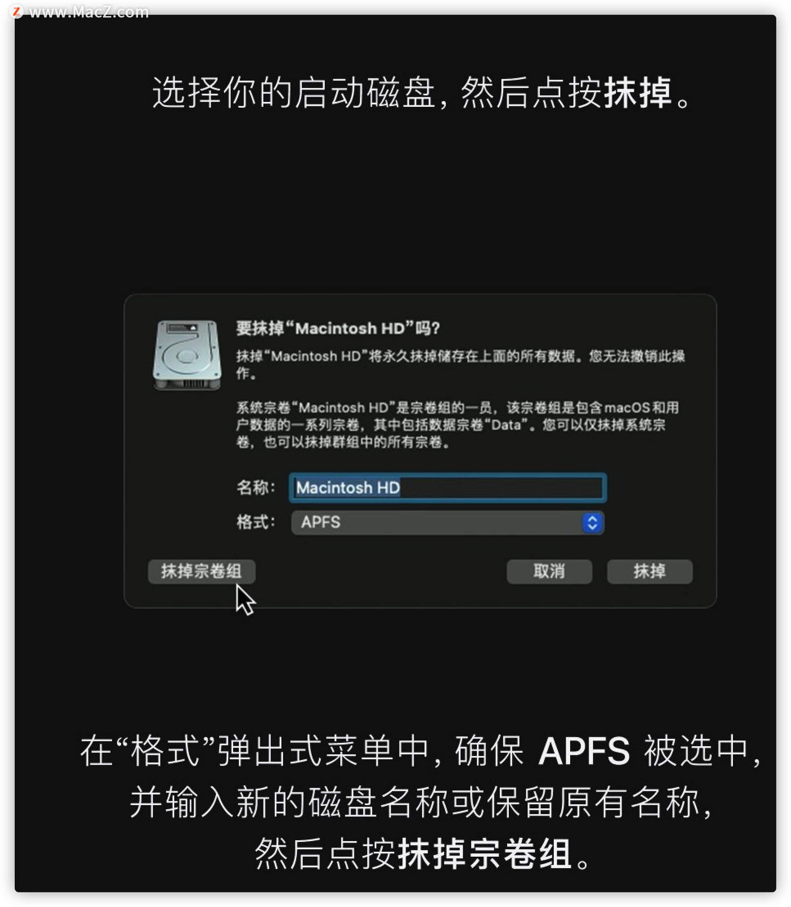
Task: Click the blue up-down arrows on format popup
Action: tap(592, 523)
